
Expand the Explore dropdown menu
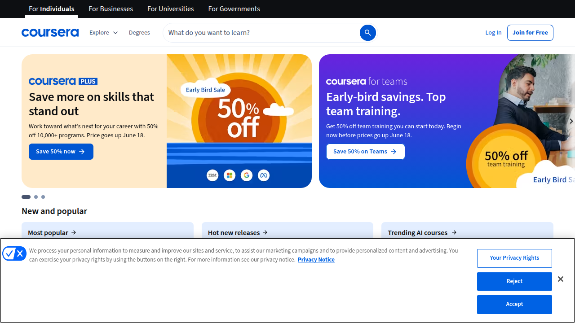103,33
